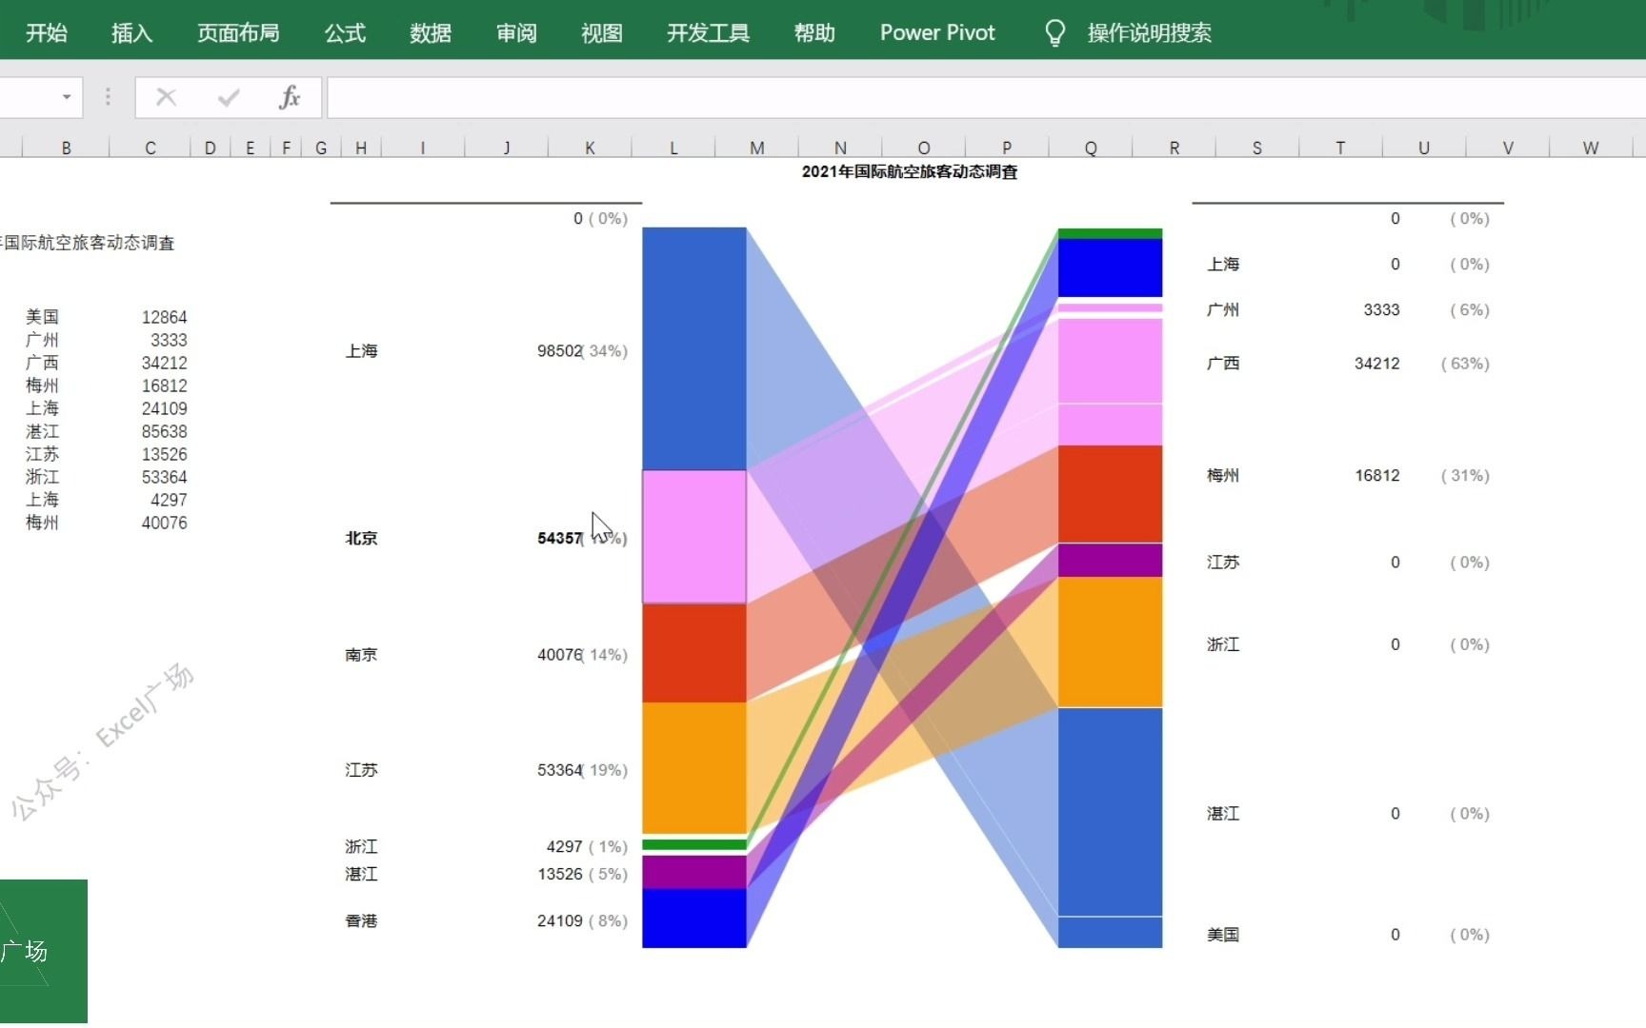Open the Power Pivot ribbon tab

936,31
